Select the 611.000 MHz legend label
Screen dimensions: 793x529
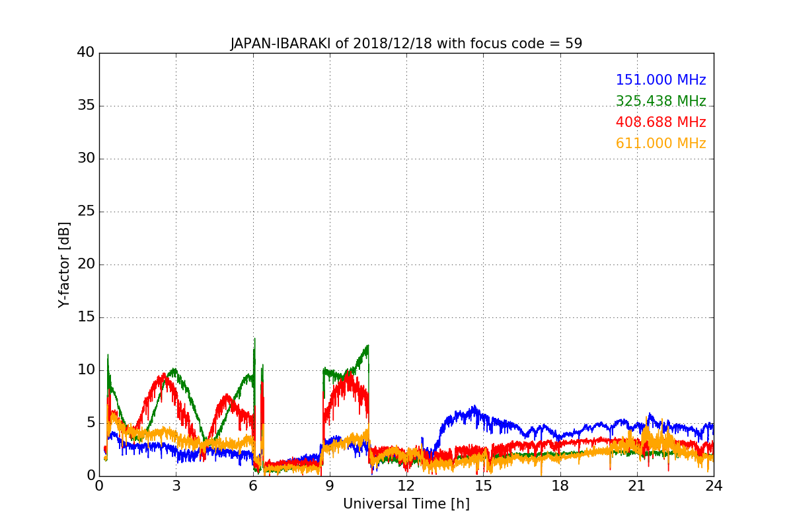click(x=661, y=143)
